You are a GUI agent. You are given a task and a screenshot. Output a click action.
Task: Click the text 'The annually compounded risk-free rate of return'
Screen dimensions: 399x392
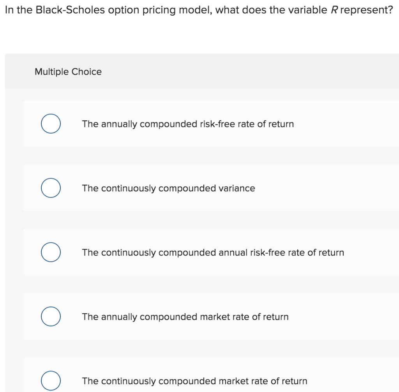pyautogui.click(x=188, y=124)
